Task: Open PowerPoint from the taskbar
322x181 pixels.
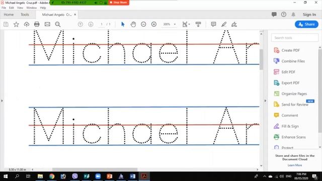Action: coord(110,176)
